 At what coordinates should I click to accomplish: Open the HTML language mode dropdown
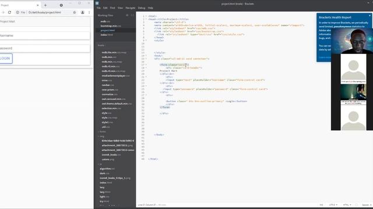(347, 205)
